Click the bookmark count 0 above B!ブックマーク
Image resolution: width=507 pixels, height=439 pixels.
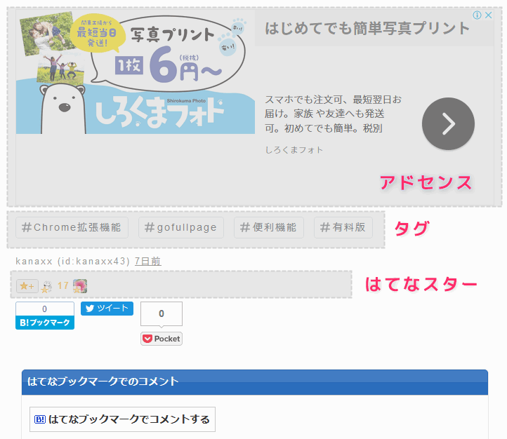click(45, 309)
